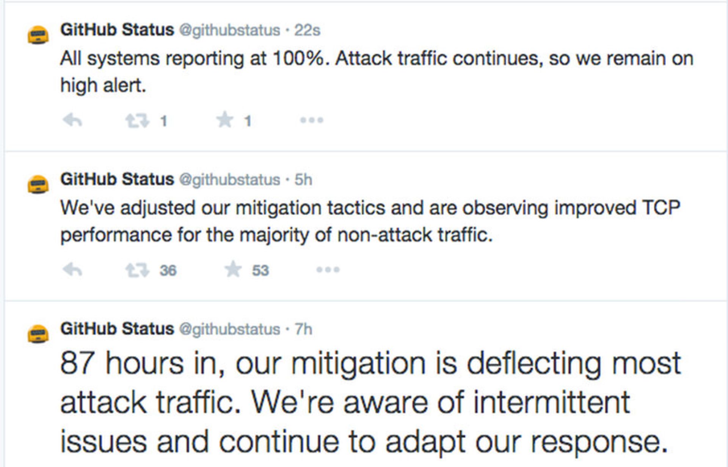
Task: Expand the '87 hours in' tweet text
Action: pos(371,403)
